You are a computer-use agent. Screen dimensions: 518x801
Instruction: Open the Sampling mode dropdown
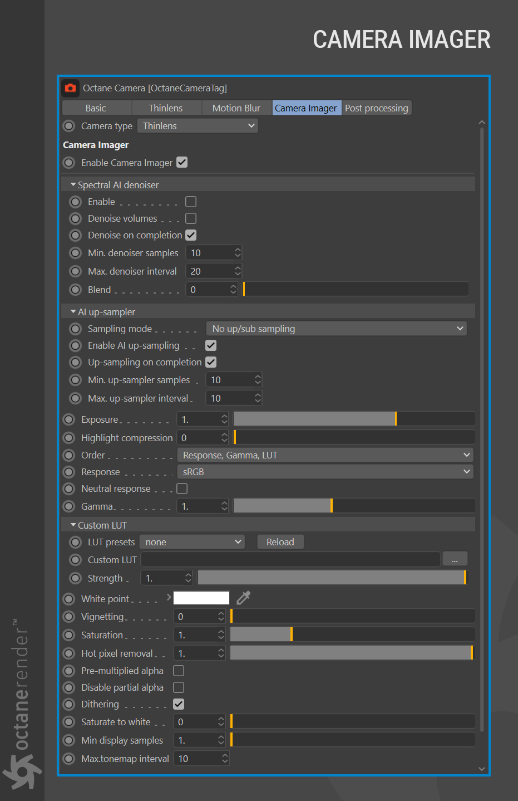pyautogui.click(x=336, y=329)
